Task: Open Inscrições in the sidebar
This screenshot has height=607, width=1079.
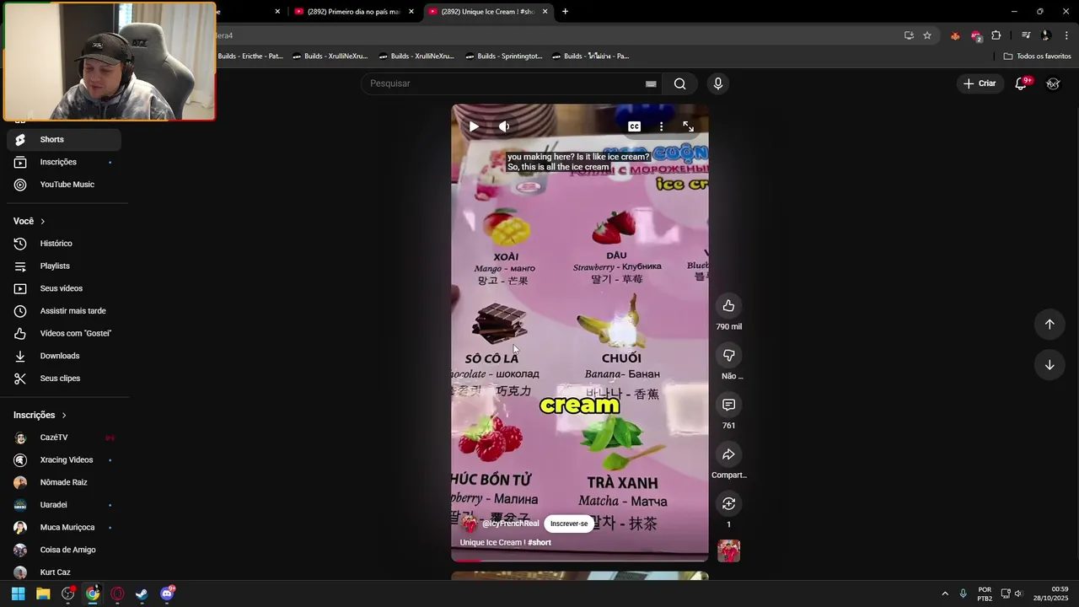Action: click(64, 162)
